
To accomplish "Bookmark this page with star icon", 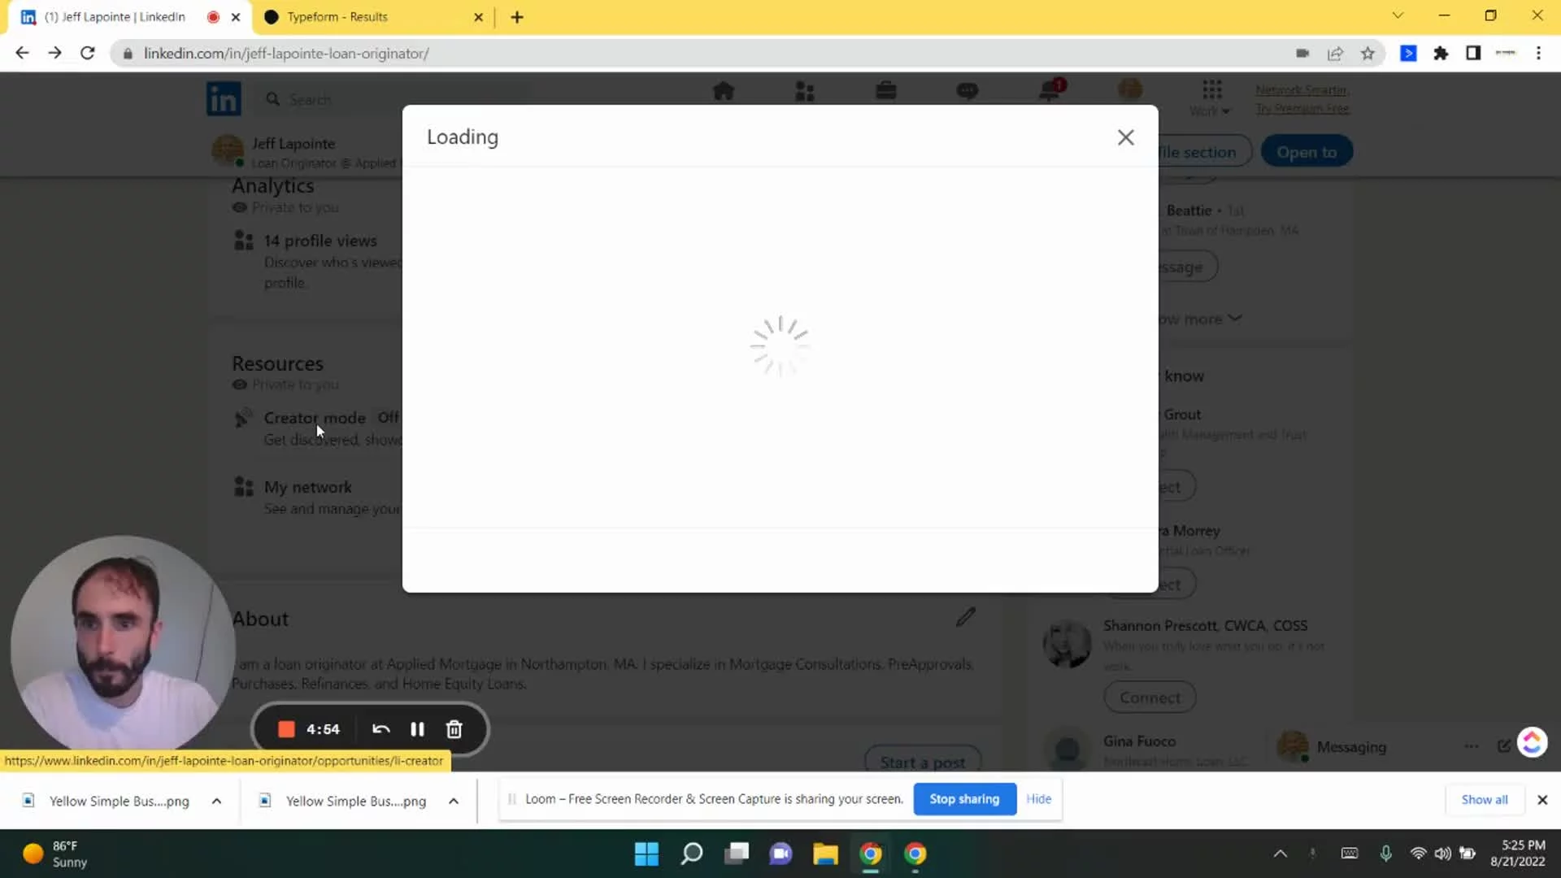I will [x=1368, y=54].
